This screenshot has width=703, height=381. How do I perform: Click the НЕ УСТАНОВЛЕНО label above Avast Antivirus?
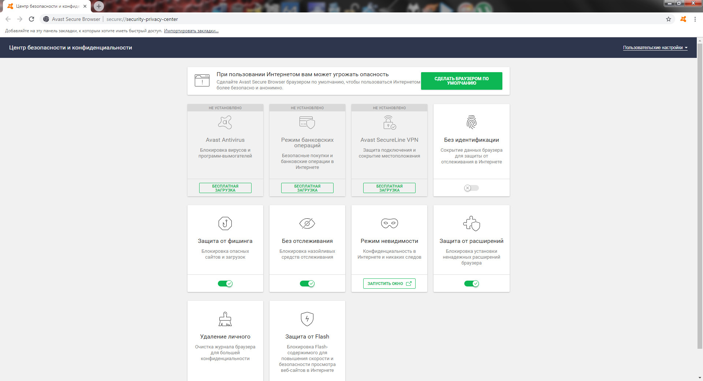[x=225, y=108]
